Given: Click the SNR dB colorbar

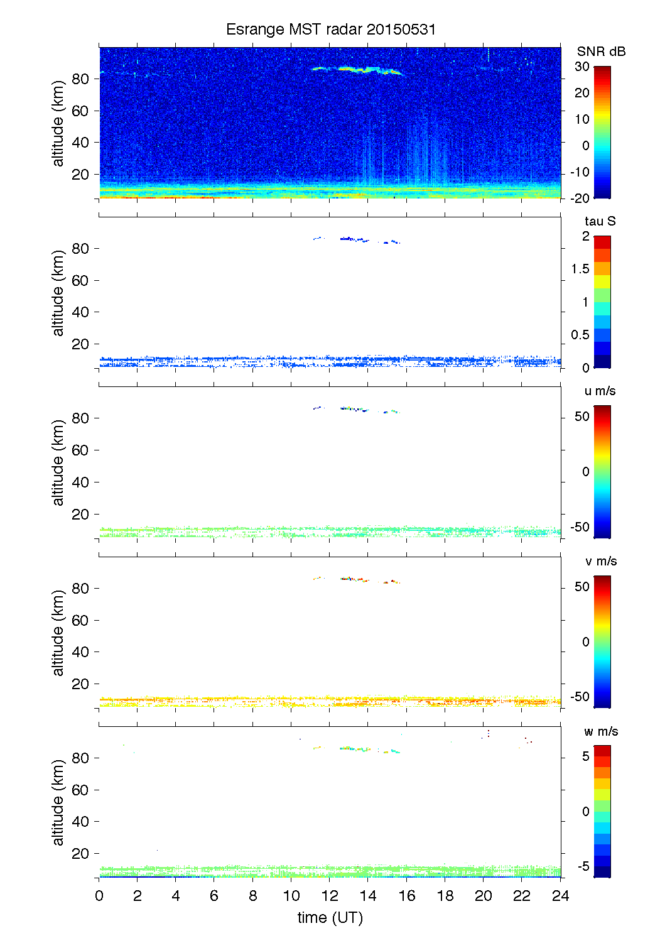Looking at the screenshot, I should click(602, 132).
